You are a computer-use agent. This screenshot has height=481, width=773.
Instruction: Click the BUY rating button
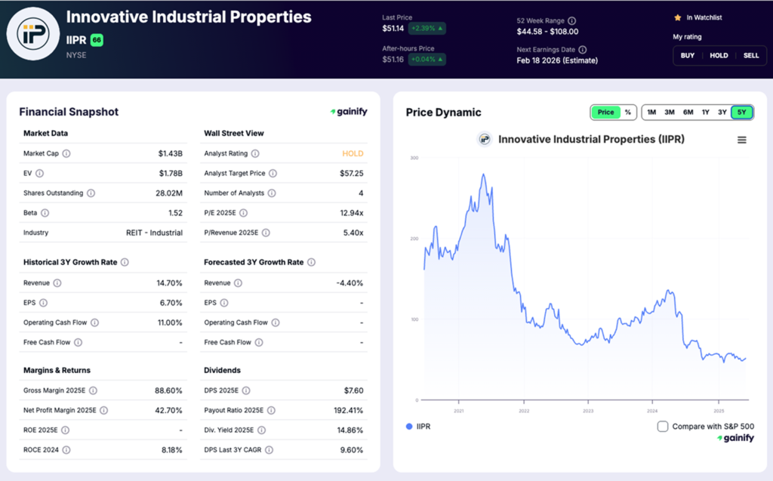click(688, 55)
